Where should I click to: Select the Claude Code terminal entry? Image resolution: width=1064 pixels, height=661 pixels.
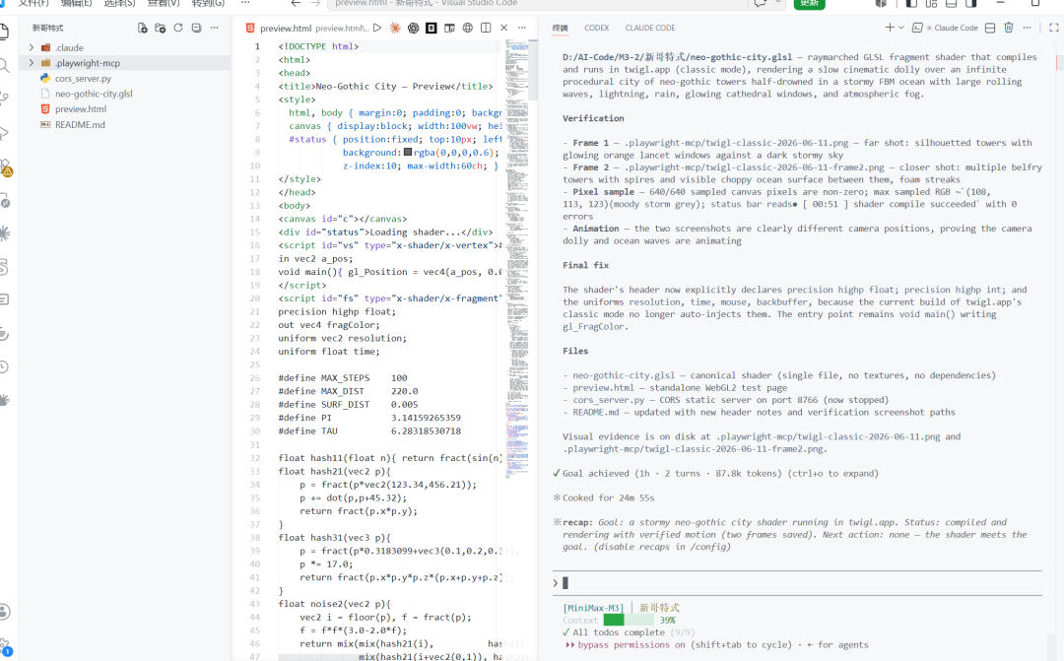(945, 28)
